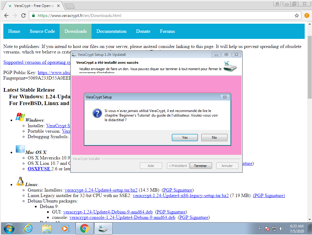Open Windows Explorer from taskbar
The height and width of the screenshot is (235, 312).
click(47, 229)
